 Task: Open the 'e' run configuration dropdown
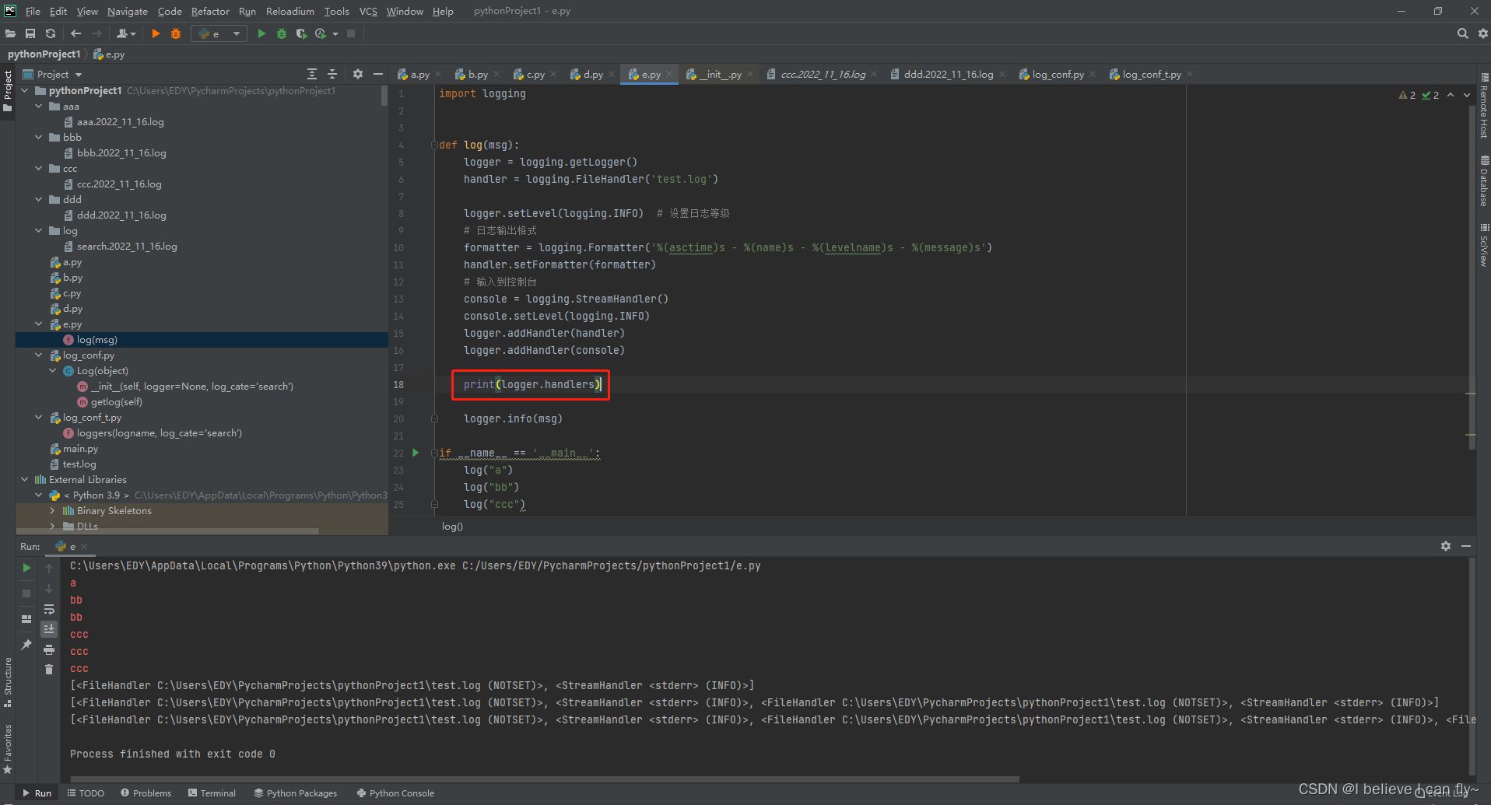click(219, 33)
